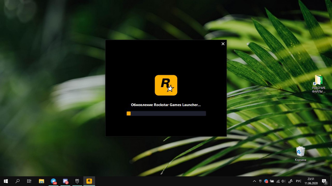Open the Windows Start menu

(6, 181)
